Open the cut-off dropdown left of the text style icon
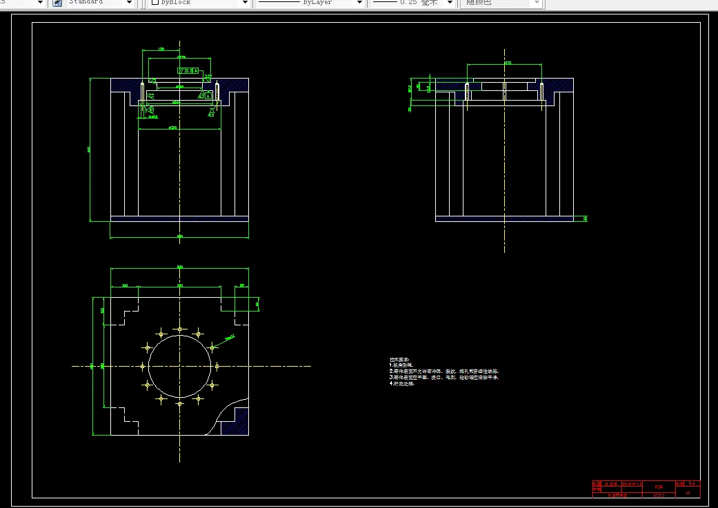This screenshot has height=508, width=718. click(40, 3)
